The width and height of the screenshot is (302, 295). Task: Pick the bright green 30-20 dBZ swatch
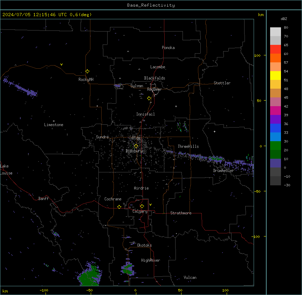(275, 146)
